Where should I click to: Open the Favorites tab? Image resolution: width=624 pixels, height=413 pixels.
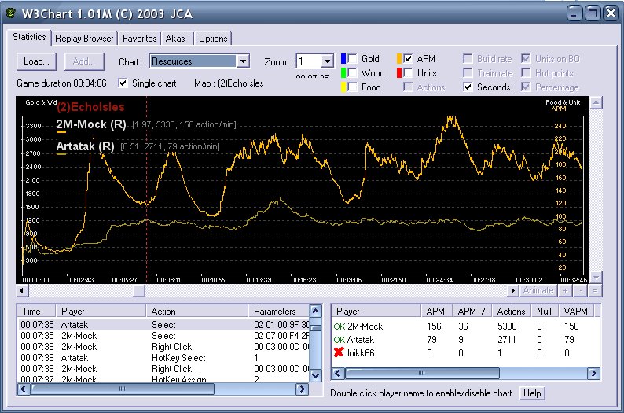point(139,39)
